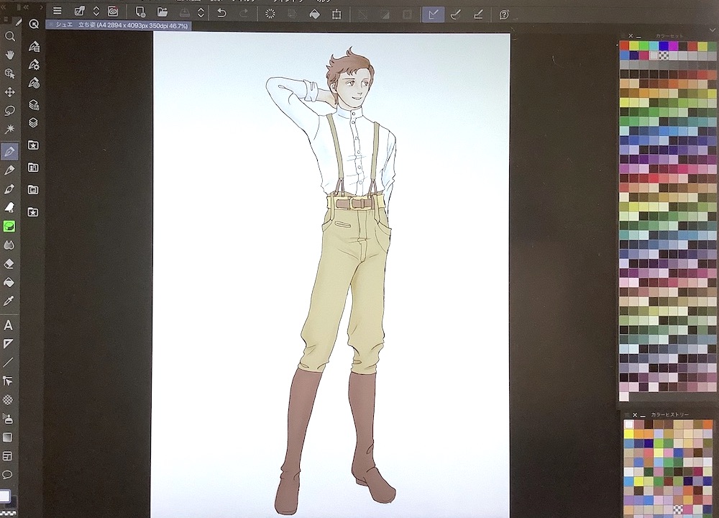Pick the Lasso selection tool

coord(9,111)
